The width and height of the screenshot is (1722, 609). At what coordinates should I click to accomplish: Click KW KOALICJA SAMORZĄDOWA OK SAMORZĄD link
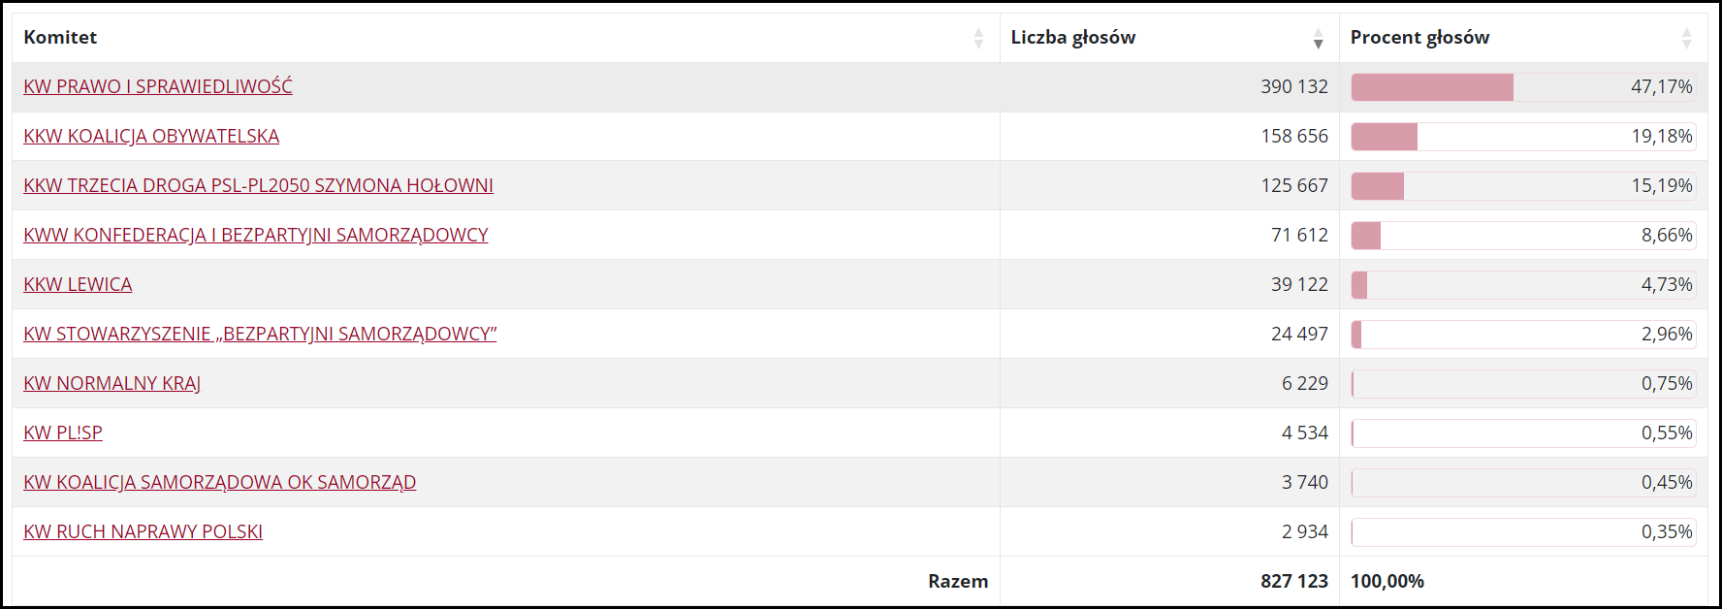click(220, 482)
